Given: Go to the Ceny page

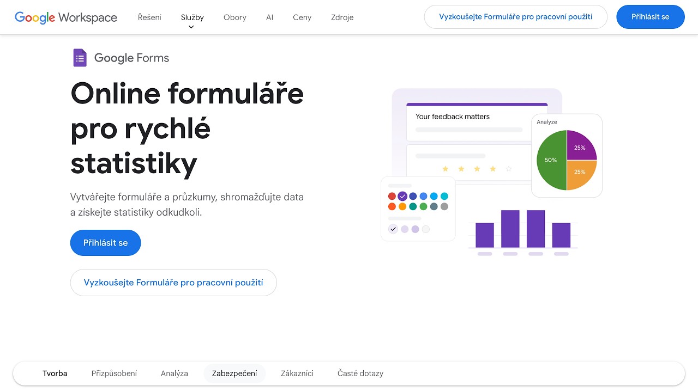Looking at the screenshot, I should coord(302,17).
